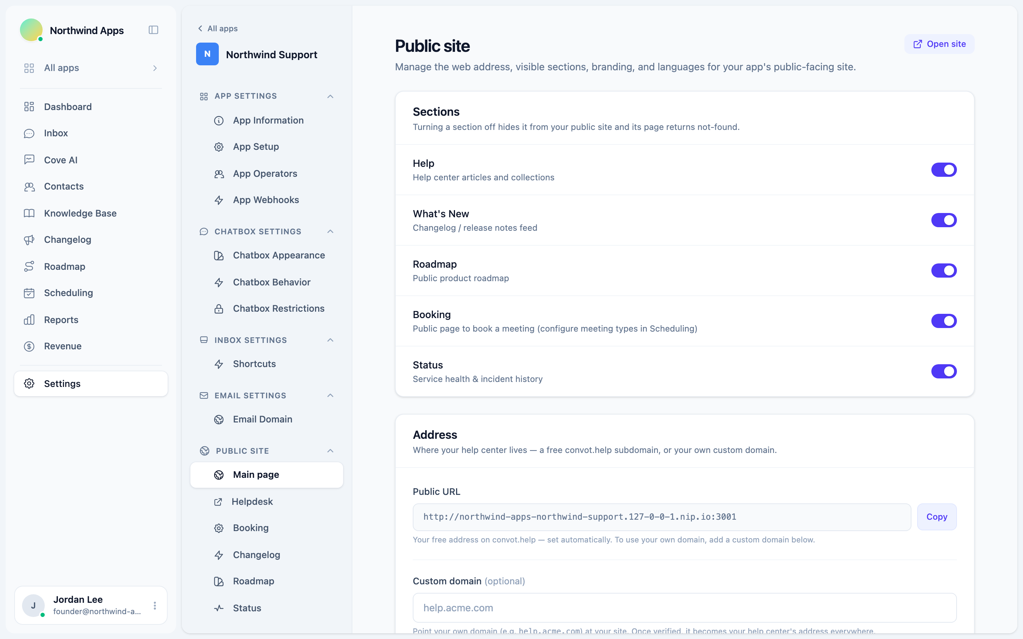This screenshot has height=639, width=1023.
Task: Click the Northwind Apps gradient avatar logo
Action: [x=31, y=30]
